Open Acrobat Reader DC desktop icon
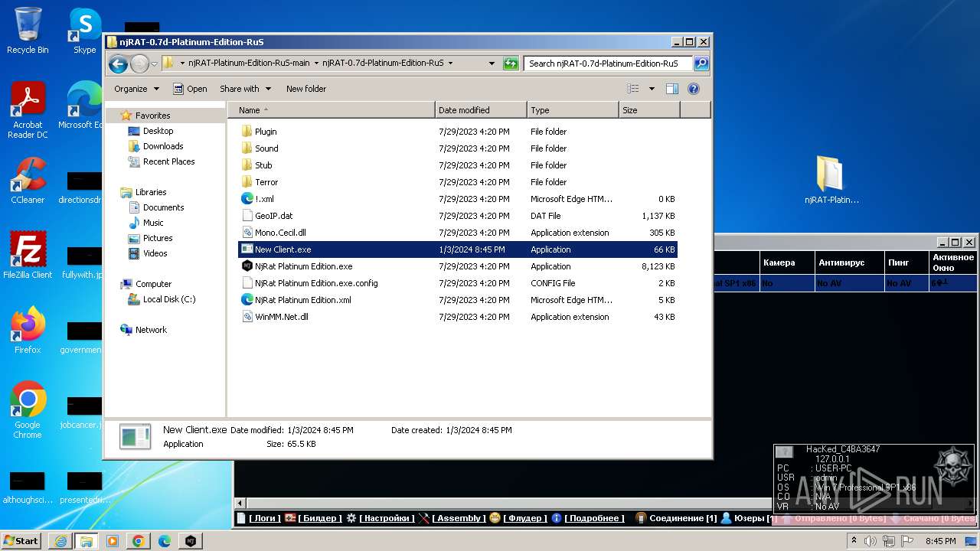Screen dimensions: 980x551 point(28,111)
